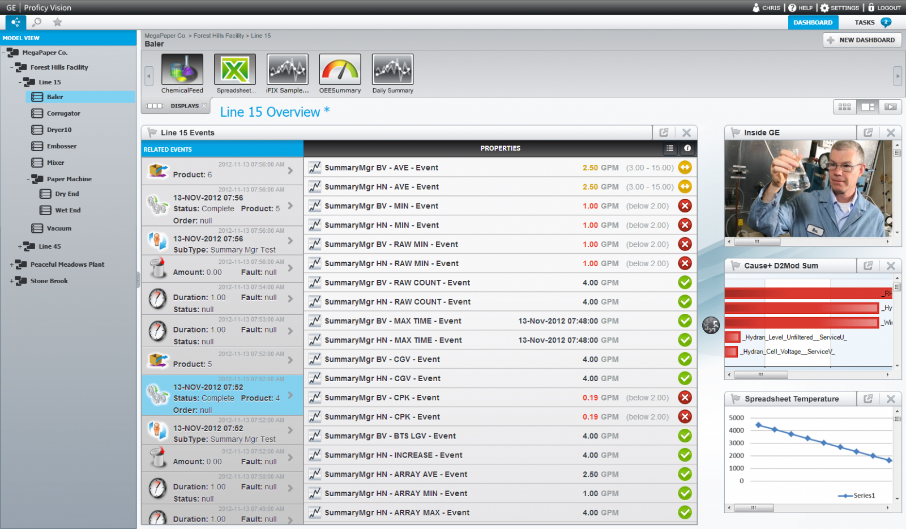This screenshot has height=529, width=906.
Task: Select the search magnifier icon in the toolbar
Action: [36, 23]
